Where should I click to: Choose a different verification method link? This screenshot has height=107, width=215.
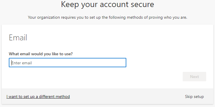point(38,97)
